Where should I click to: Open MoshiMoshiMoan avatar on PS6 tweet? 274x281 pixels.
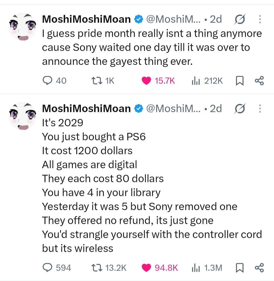click(x=22, y=116)
